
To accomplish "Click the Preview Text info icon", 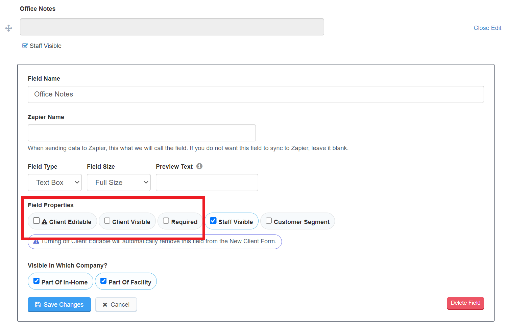I will coord(199,166).
